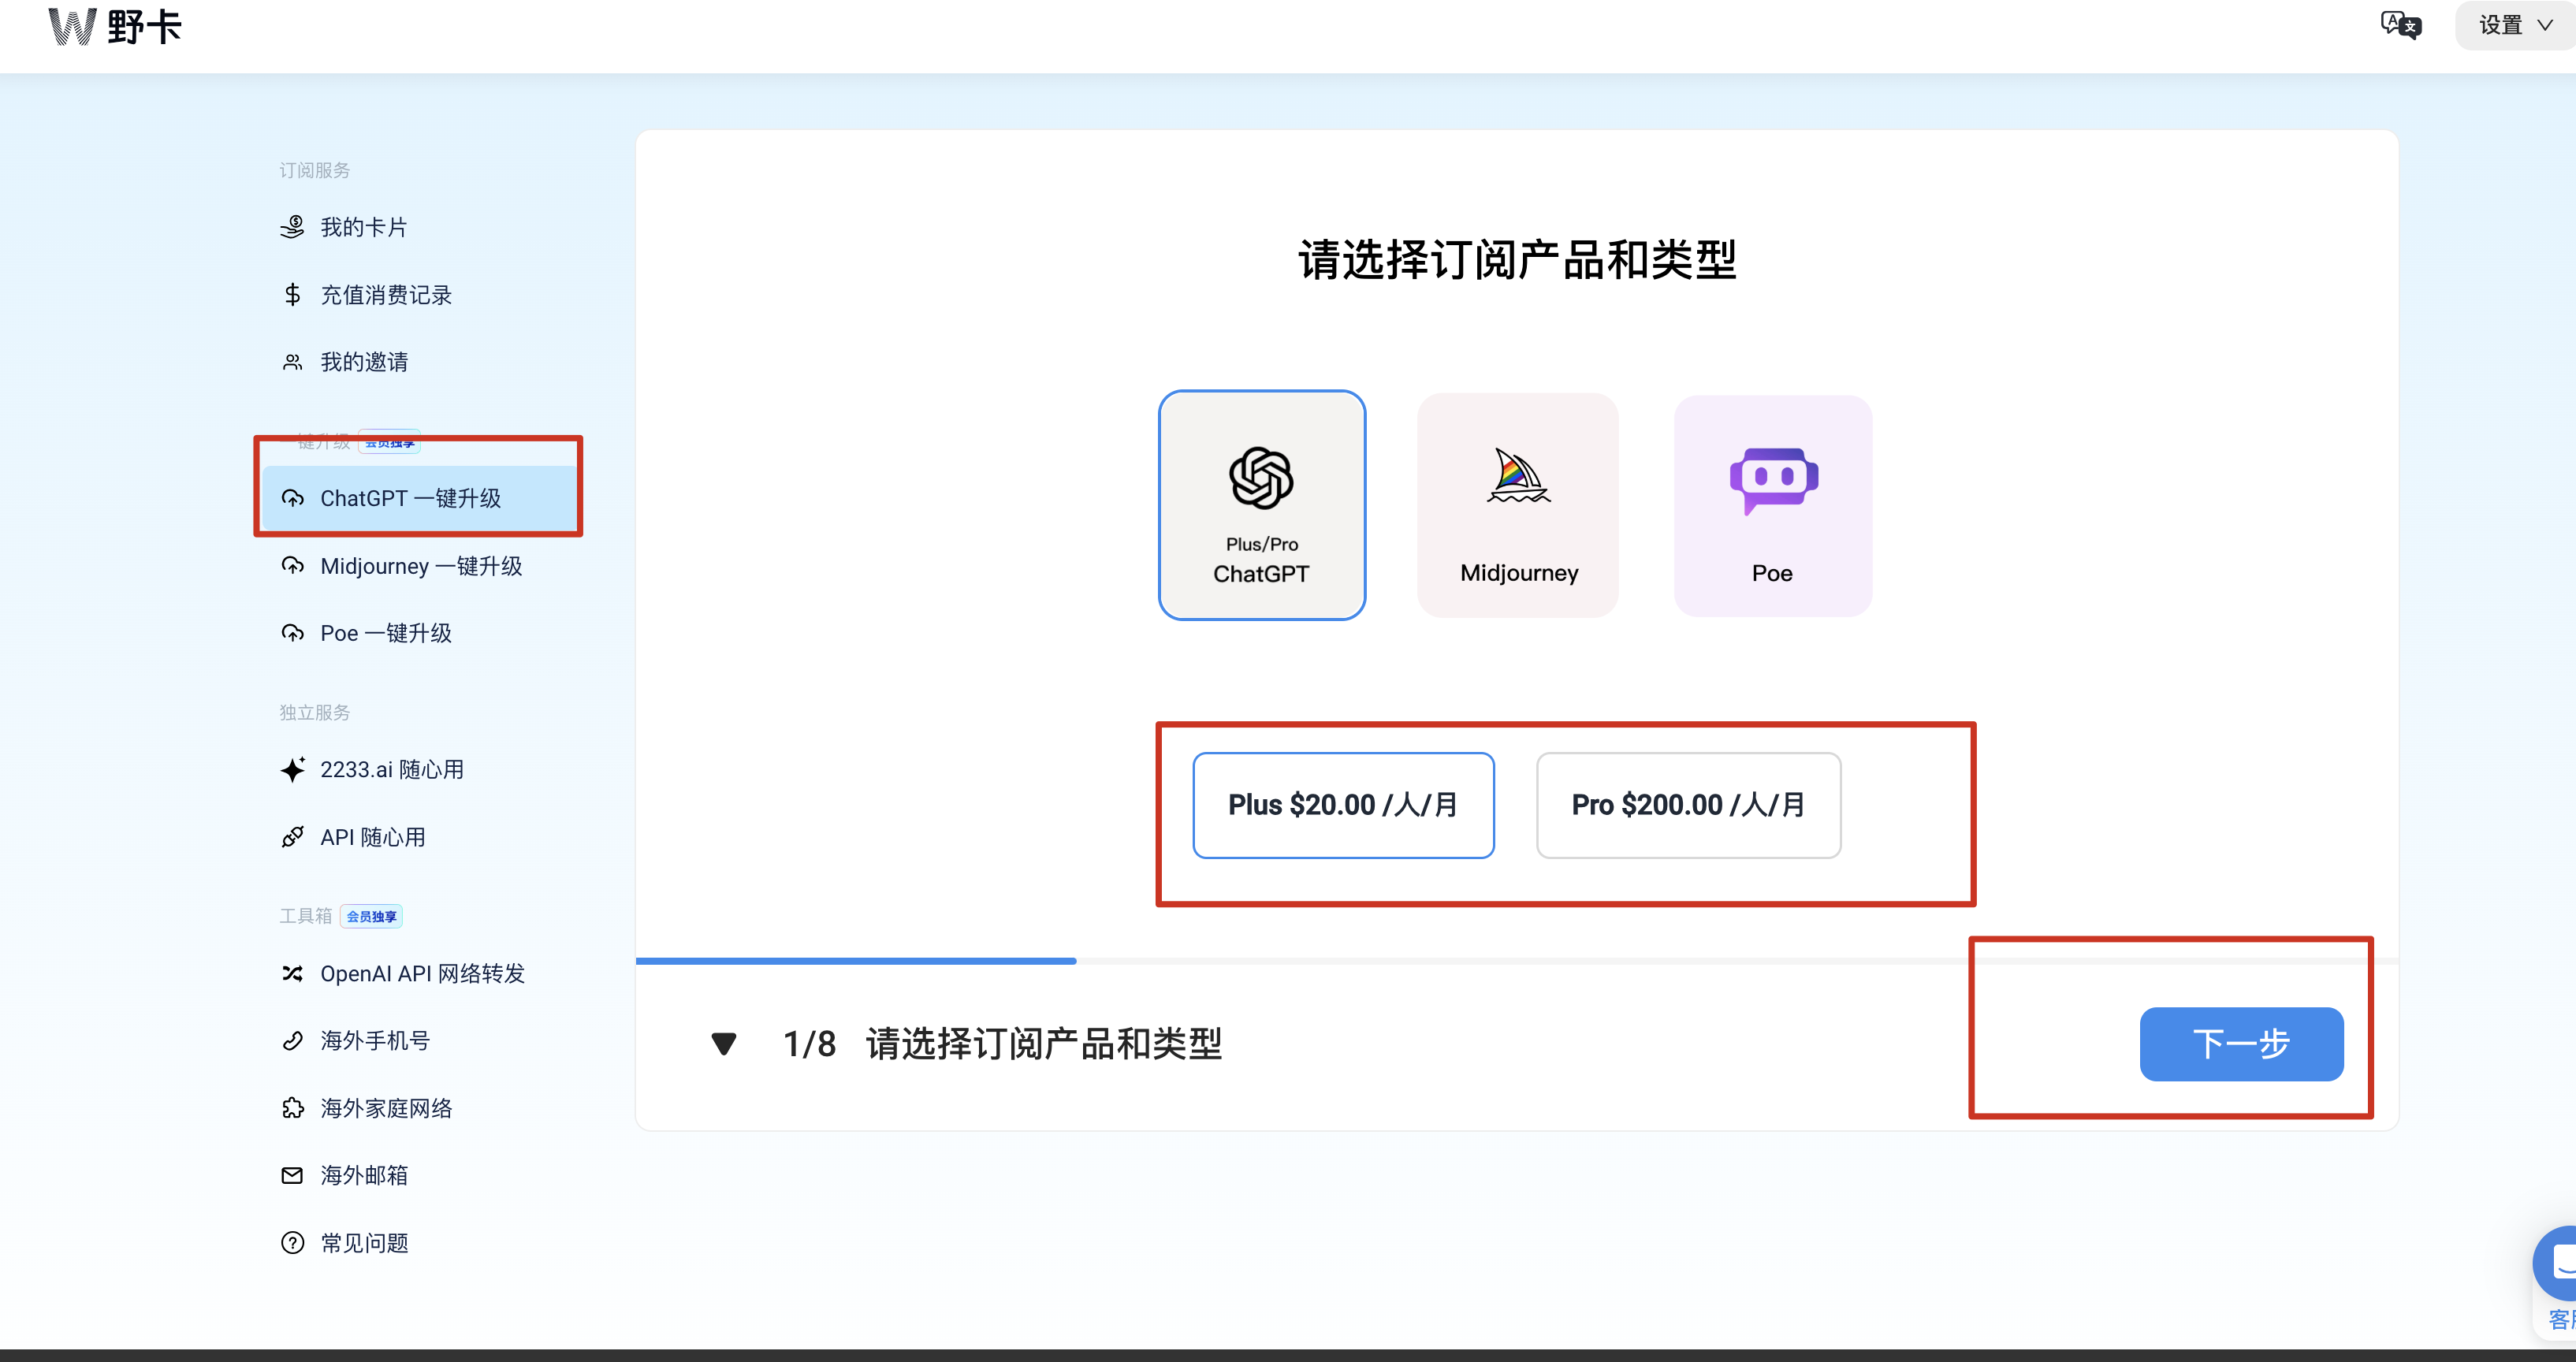Image resolution: width=2576 pixels, height=1362 pixels.
Task: Click the 下一步 button
Action: pos(2241,1044)
